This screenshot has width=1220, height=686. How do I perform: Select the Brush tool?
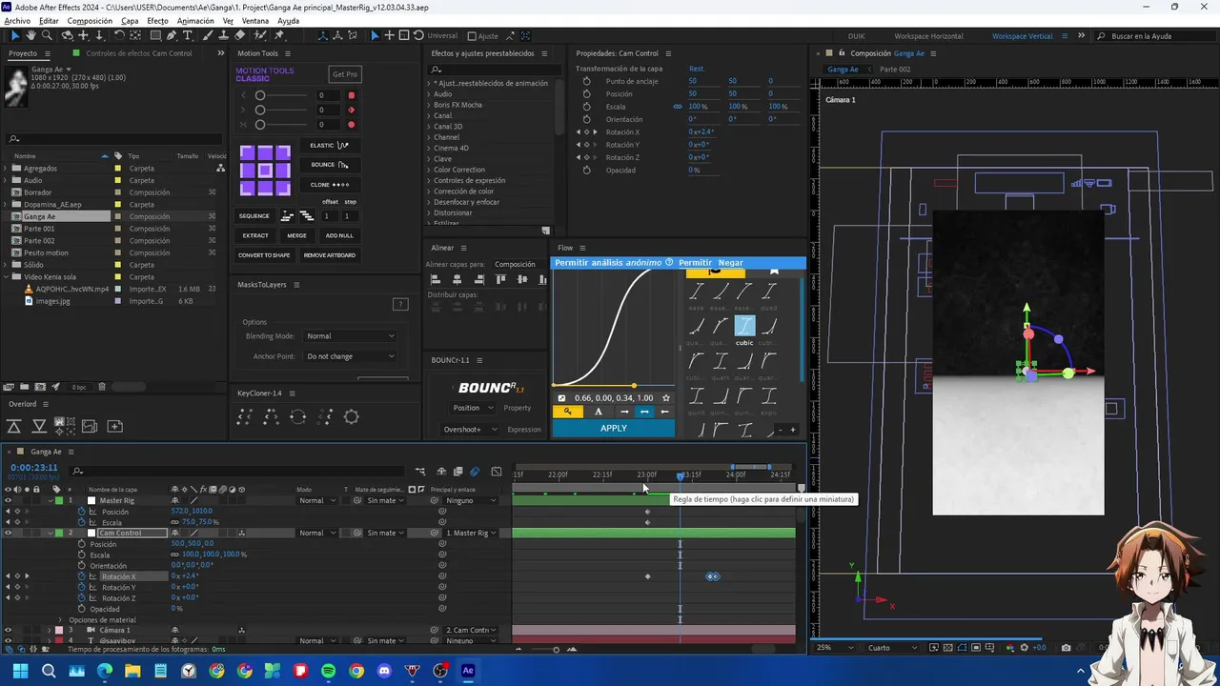[208, 35]
